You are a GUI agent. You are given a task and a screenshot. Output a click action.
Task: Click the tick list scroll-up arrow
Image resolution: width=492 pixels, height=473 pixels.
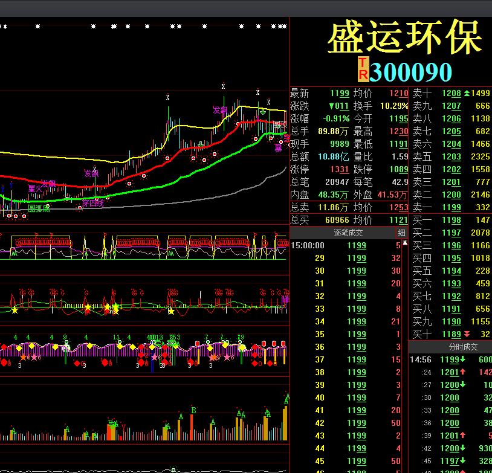point(405,243)
